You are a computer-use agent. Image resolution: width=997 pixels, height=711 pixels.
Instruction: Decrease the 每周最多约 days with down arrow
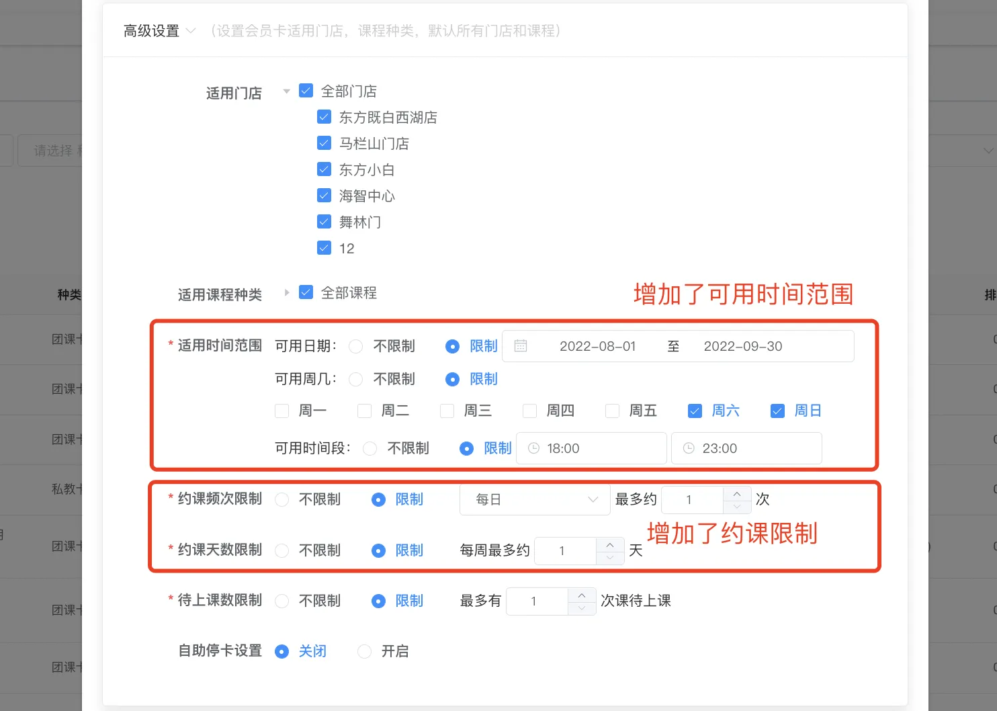click(610, 557)
